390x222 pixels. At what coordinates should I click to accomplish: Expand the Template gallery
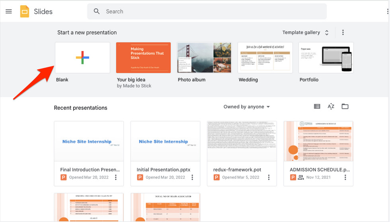click(x=306, y=32)
